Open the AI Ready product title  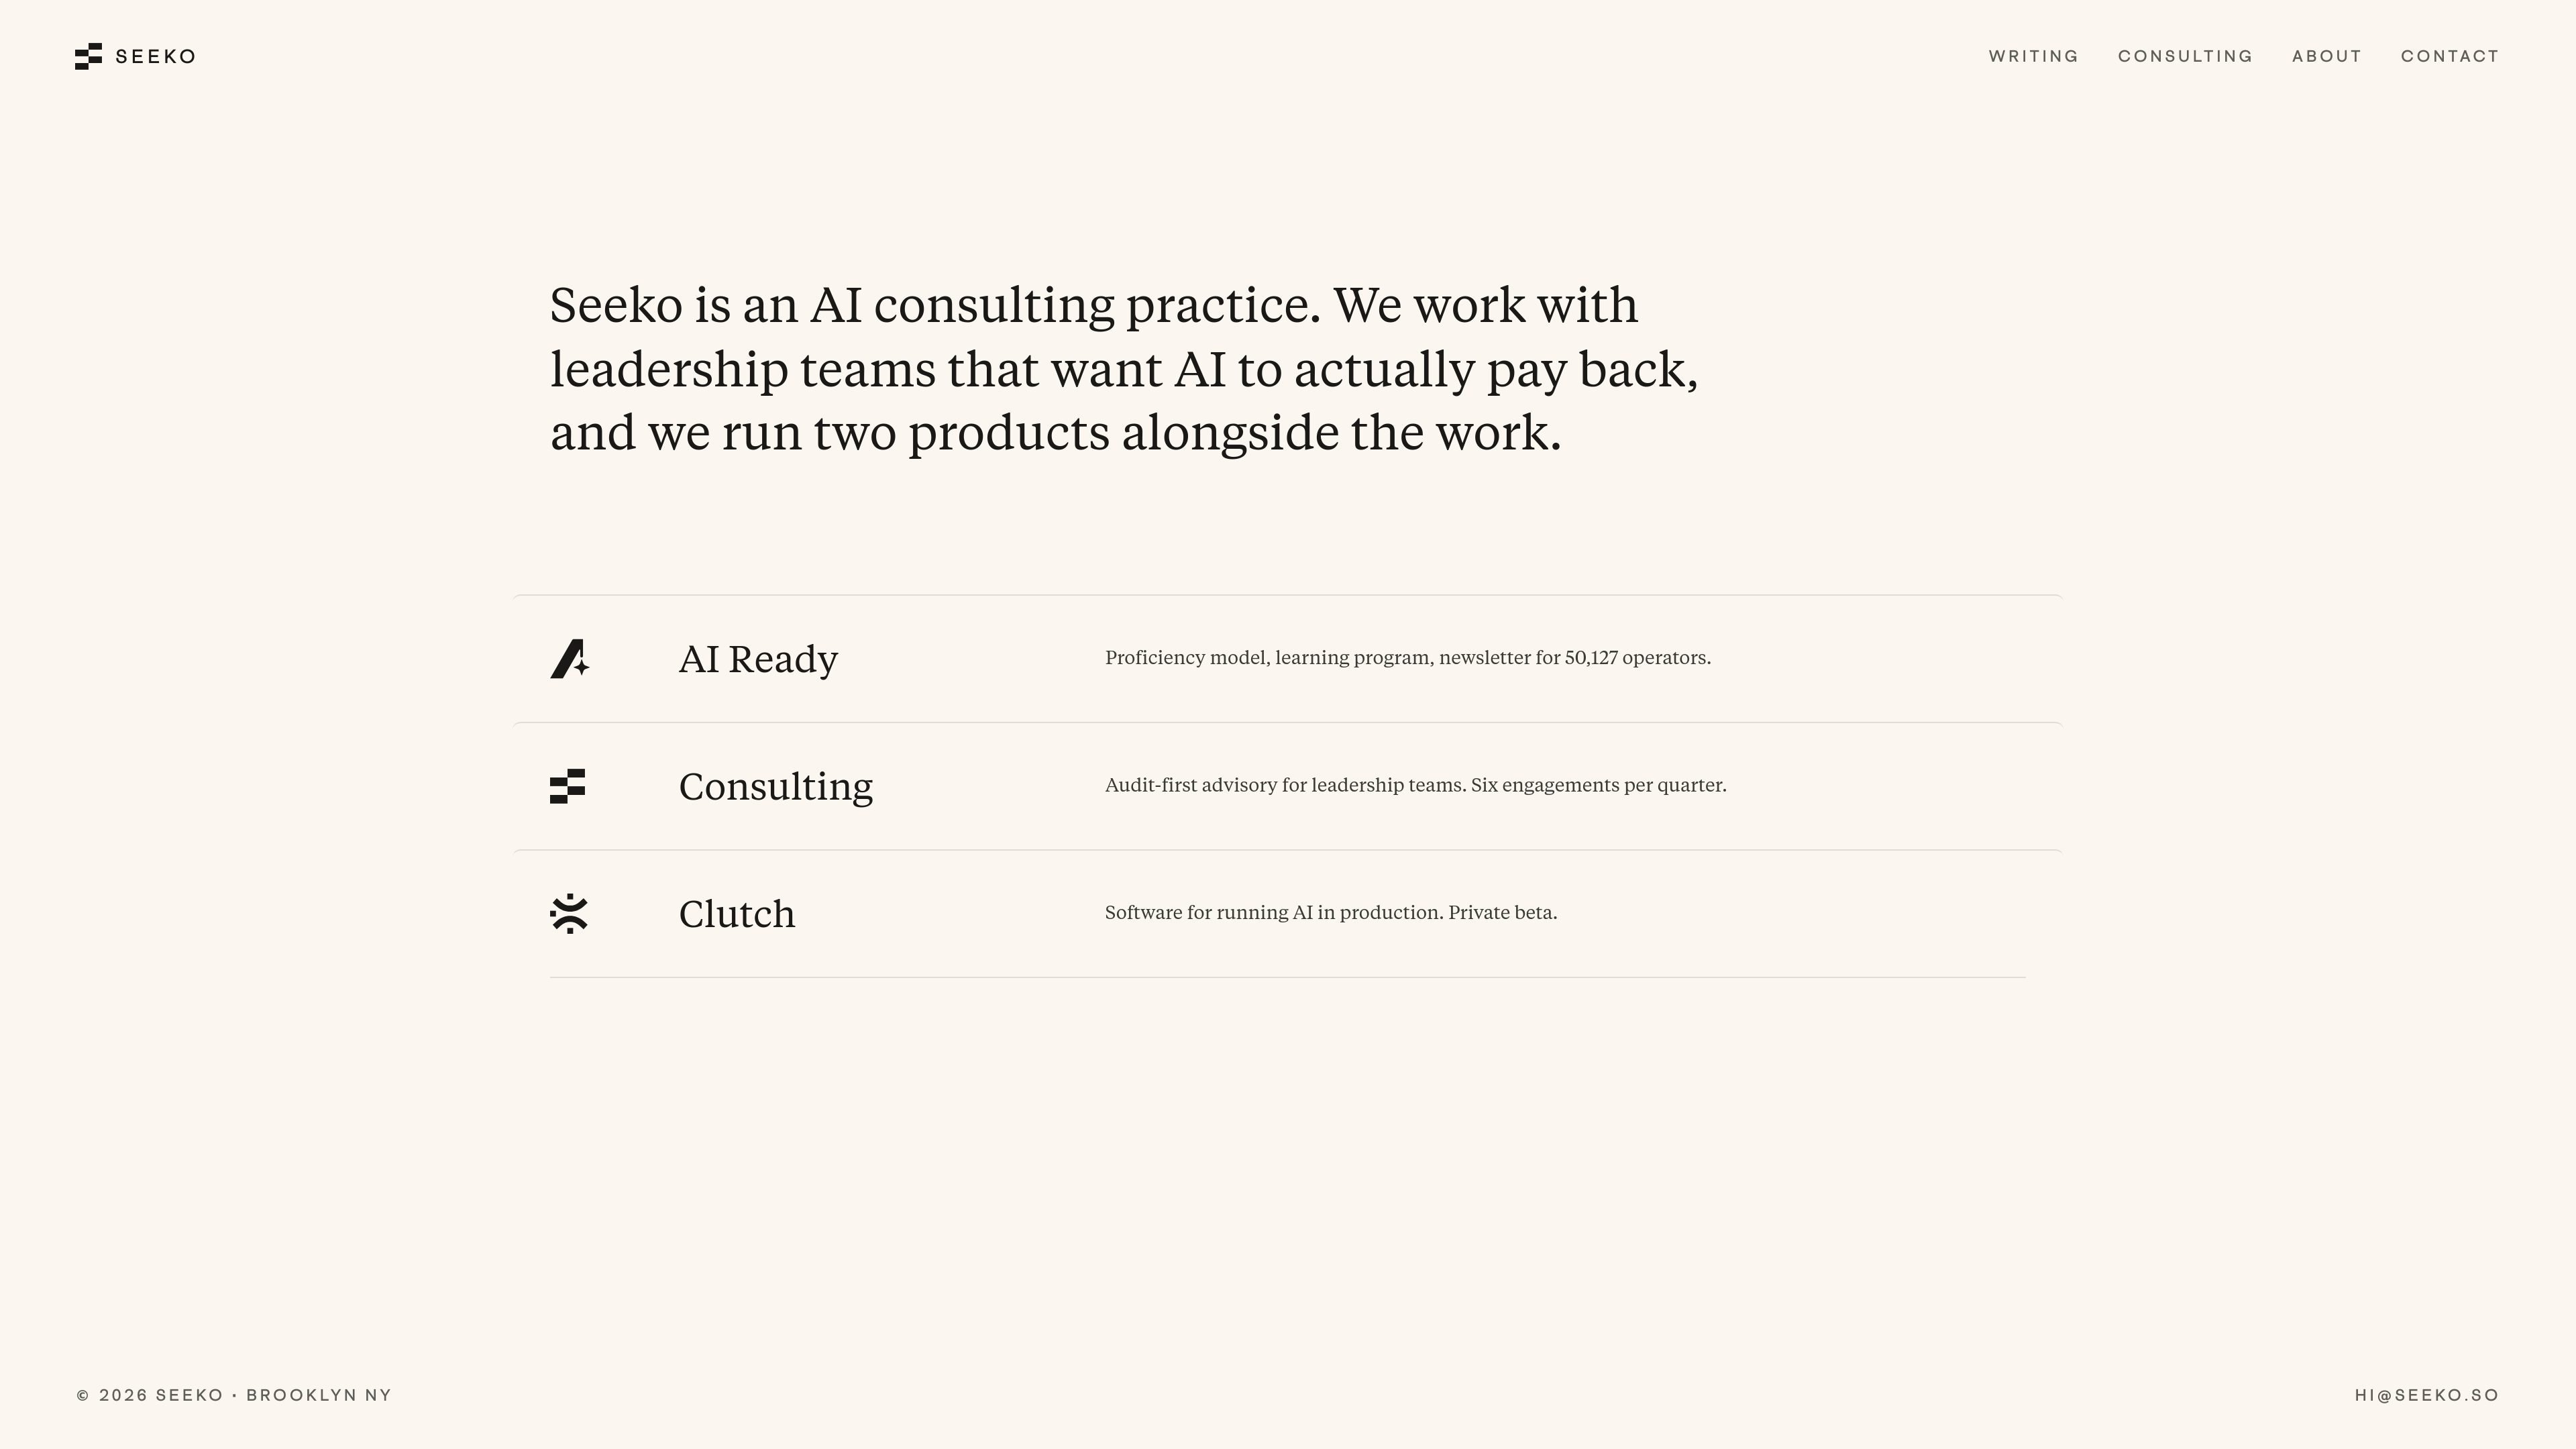click(x=758, y=659)
